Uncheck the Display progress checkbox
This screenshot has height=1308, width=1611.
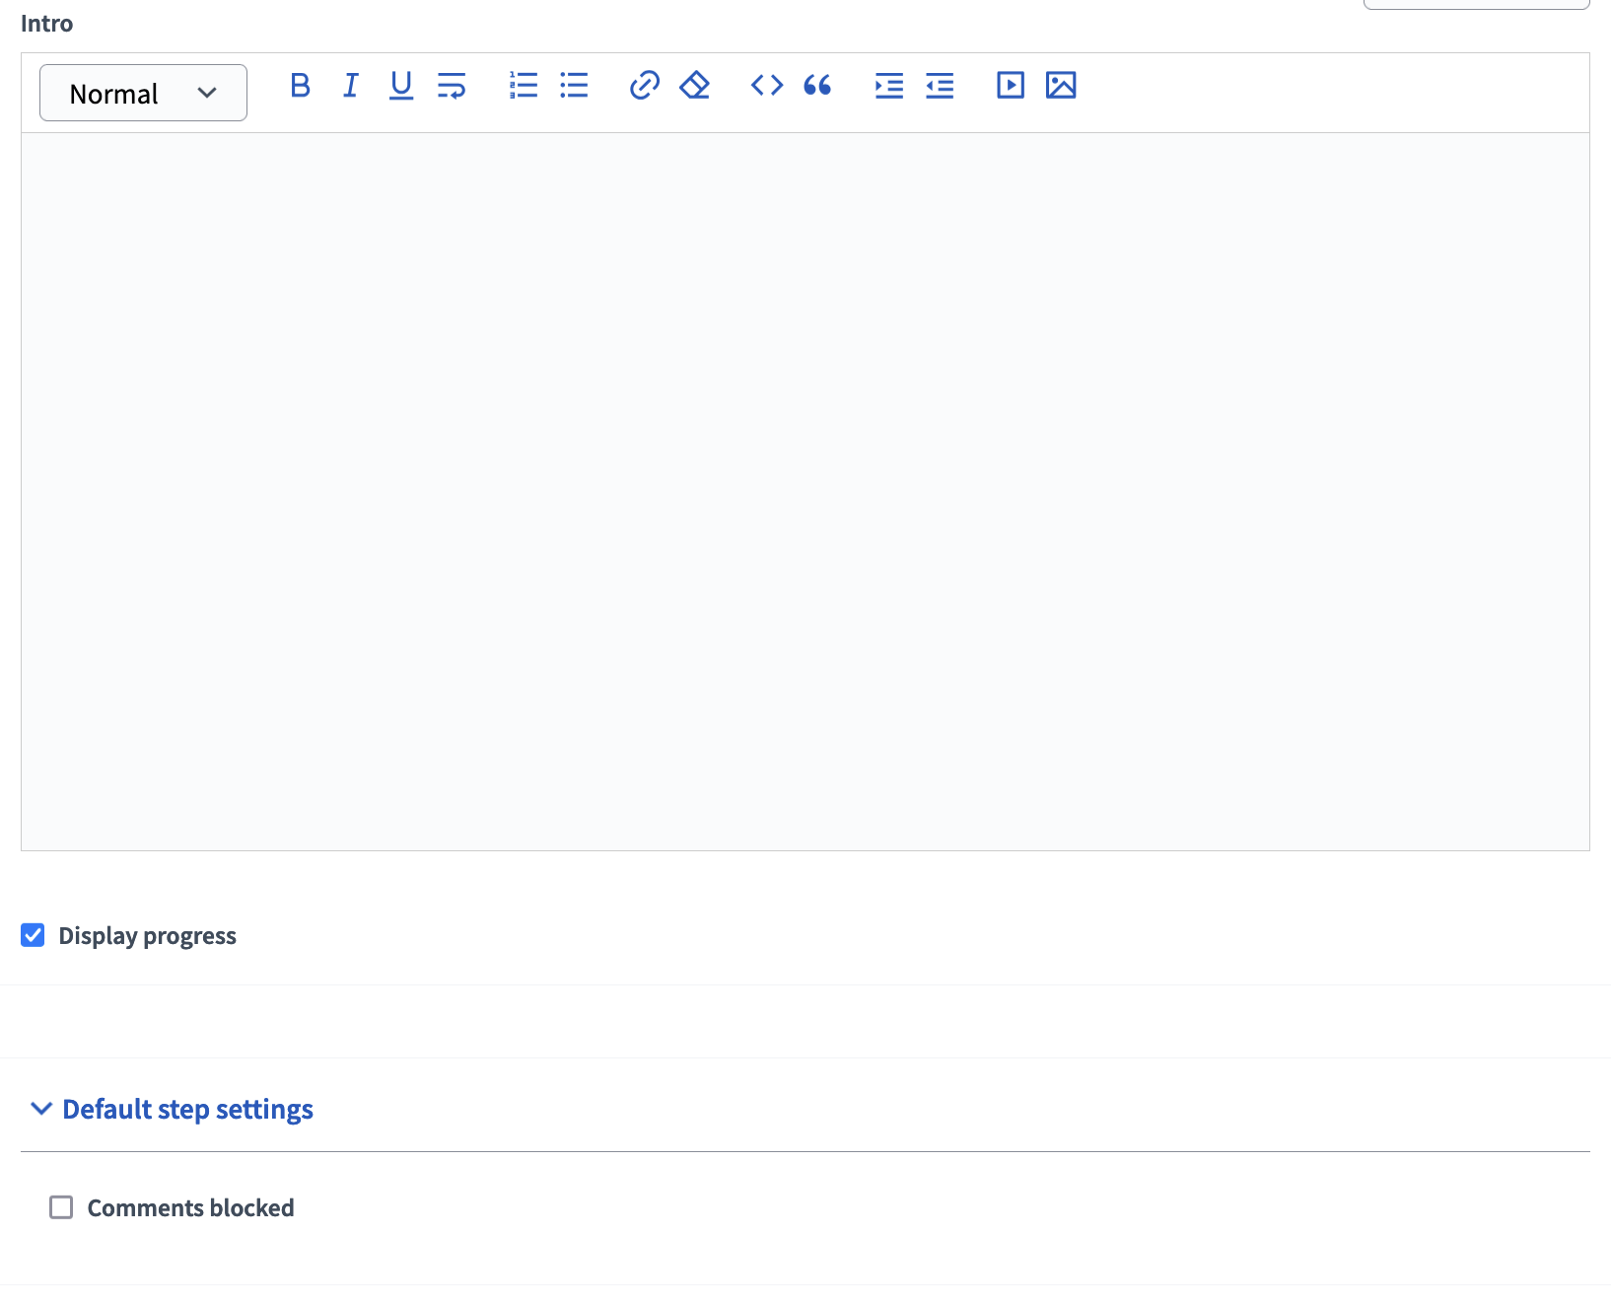pyautogui.click(x=33, y=935)
